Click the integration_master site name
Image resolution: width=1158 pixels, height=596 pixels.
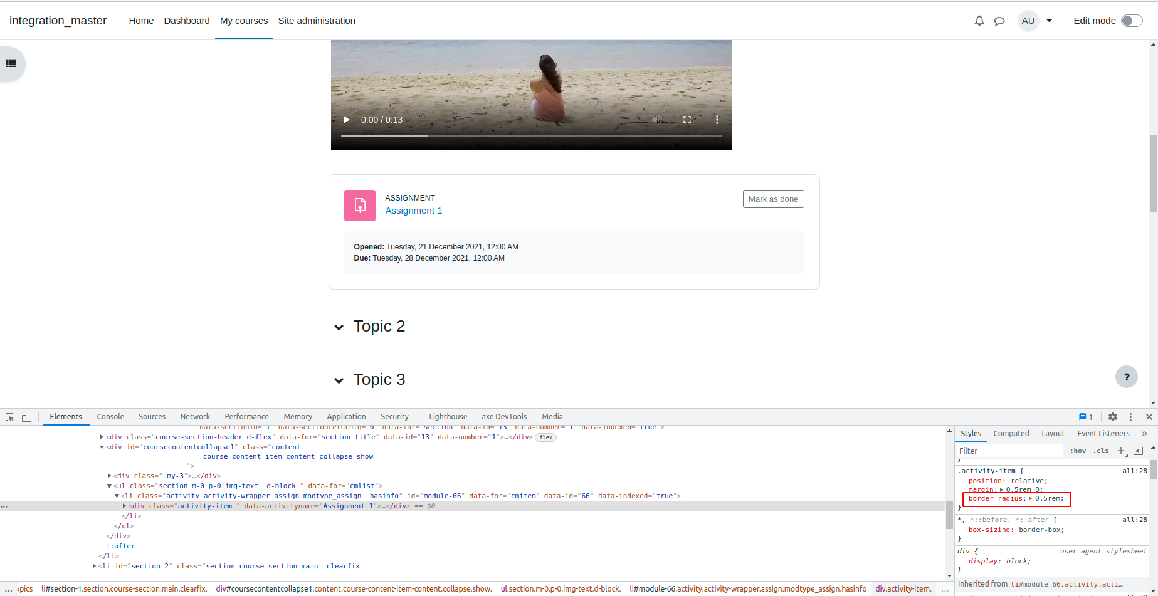coord(58,21)
